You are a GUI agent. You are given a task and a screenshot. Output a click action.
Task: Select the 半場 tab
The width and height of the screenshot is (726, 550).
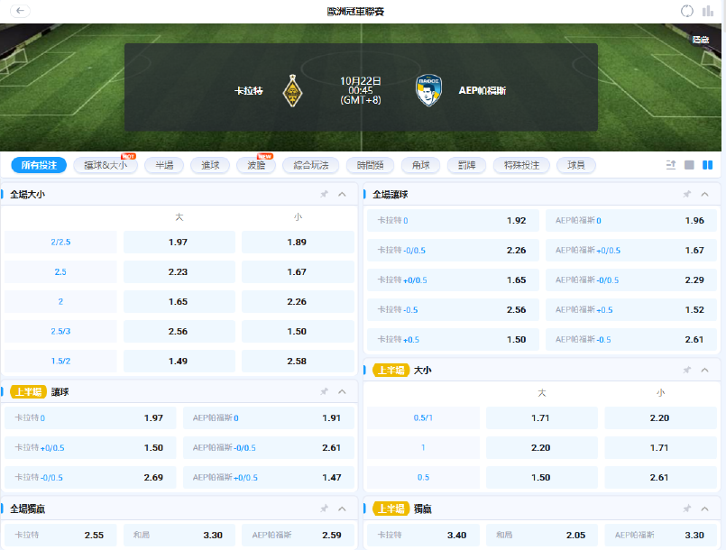click(164, 165)
